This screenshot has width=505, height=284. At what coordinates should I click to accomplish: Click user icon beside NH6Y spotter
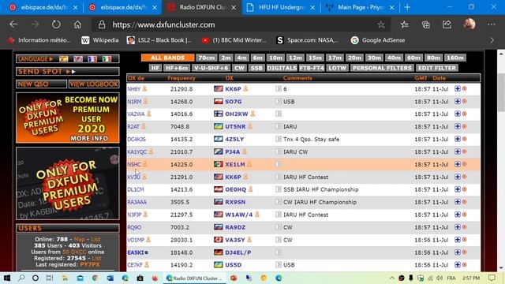tap(144, 88)
